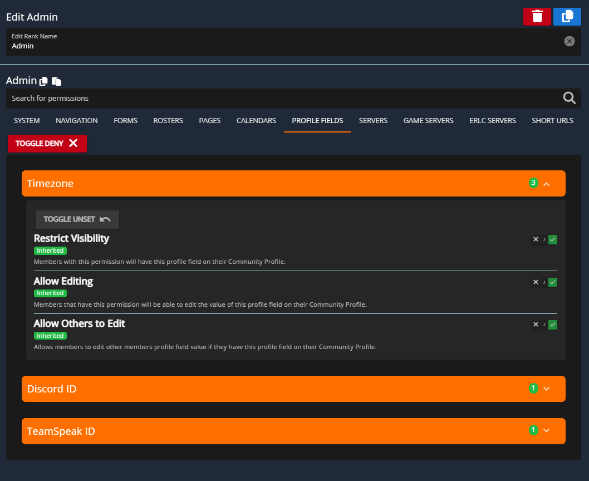
Task: Expand the TeamSpeak ID section
Action: (x=546, y=431)
